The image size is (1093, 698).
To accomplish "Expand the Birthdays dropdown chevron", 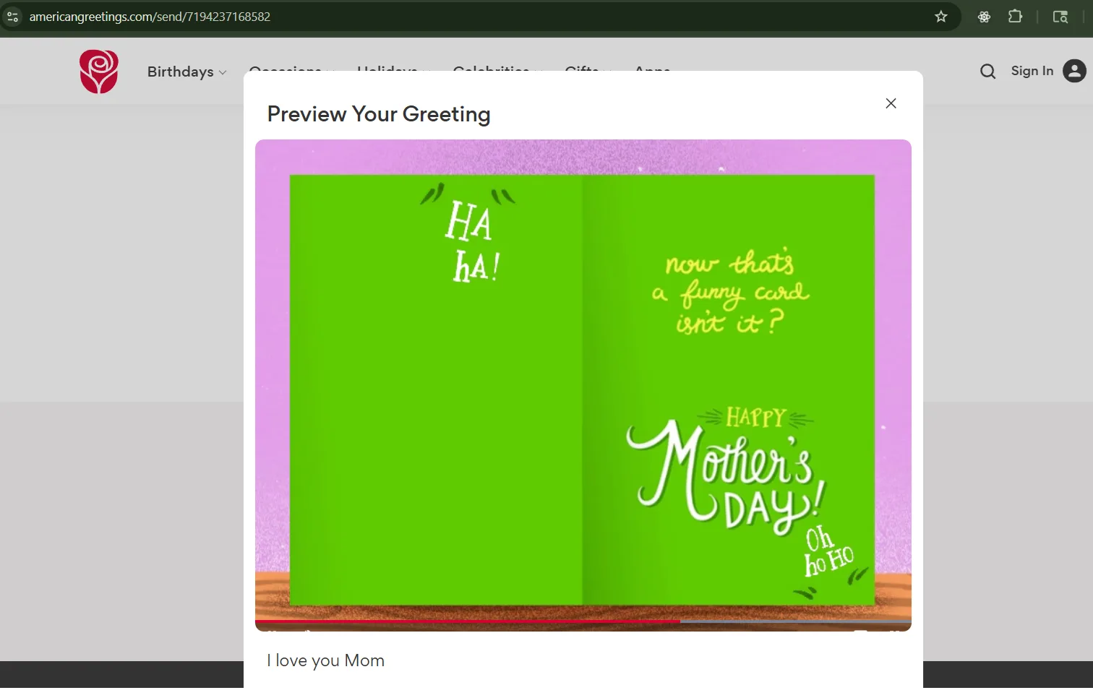I will (x=223, y=72).
